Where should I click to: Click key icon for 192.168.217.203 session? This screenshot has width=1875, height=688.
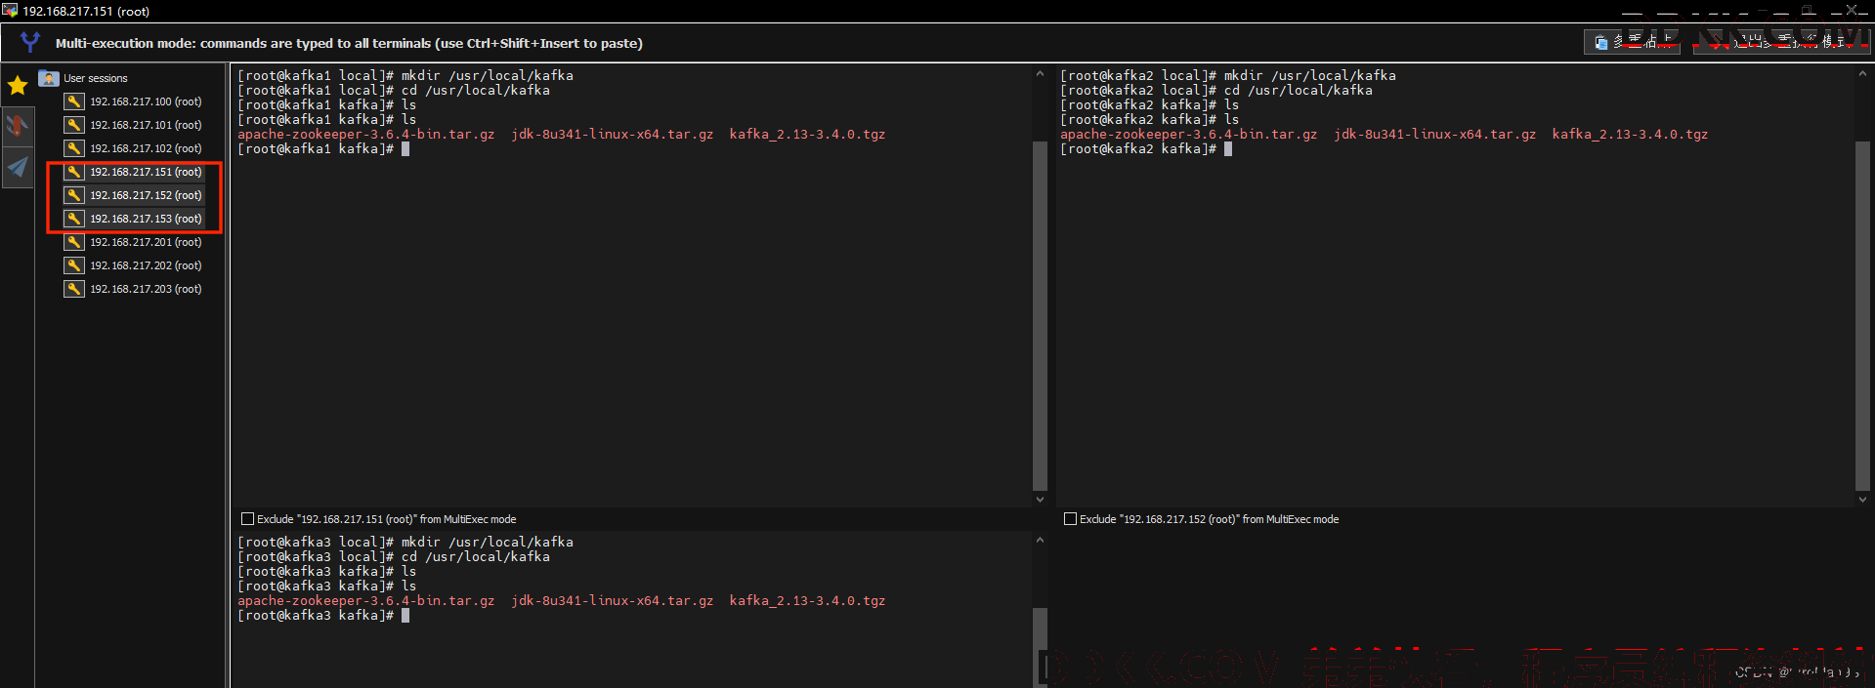pos(74,289)
